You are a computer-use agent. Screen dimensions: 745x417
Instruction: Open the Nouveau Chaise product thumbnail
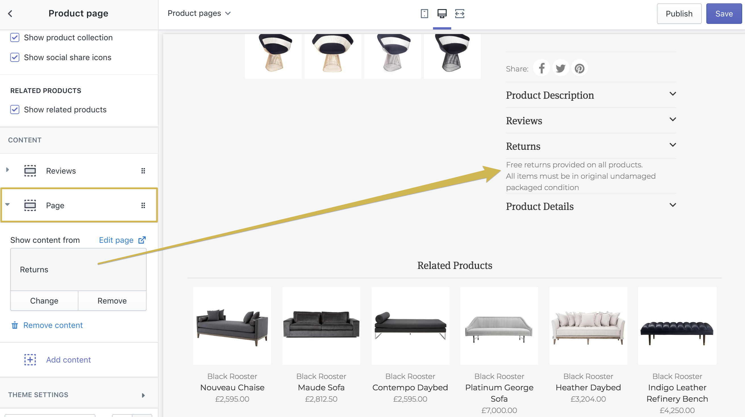coord(232,326)
